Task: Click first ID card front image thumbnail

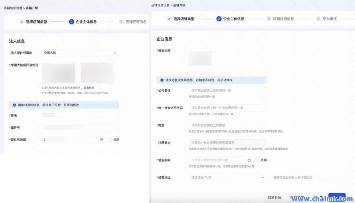Action: (x=59, y=73)
